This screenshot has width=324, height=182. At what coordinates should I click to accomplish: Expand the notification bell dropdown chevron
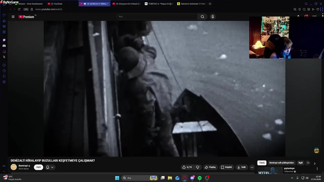[52, 167]
